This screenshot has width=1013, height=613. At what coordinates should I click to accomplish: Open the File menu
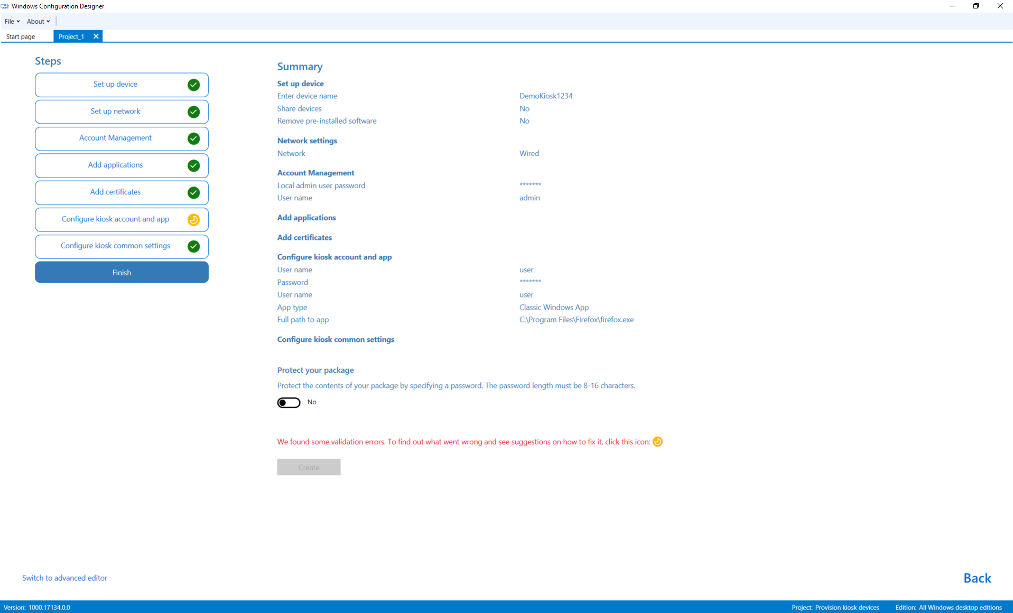(12, 21)
